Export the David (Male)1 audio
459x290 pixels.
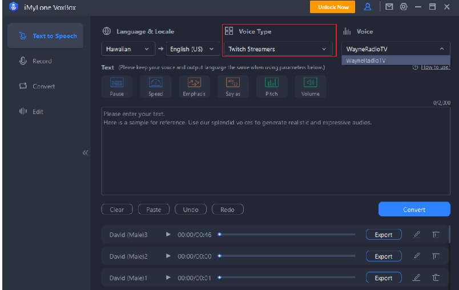[384, 277]
